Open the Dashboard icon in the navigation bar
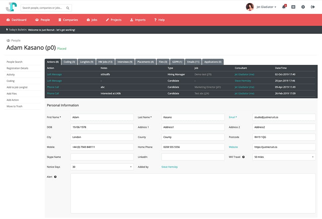322x219 pixels. (8, 20)
